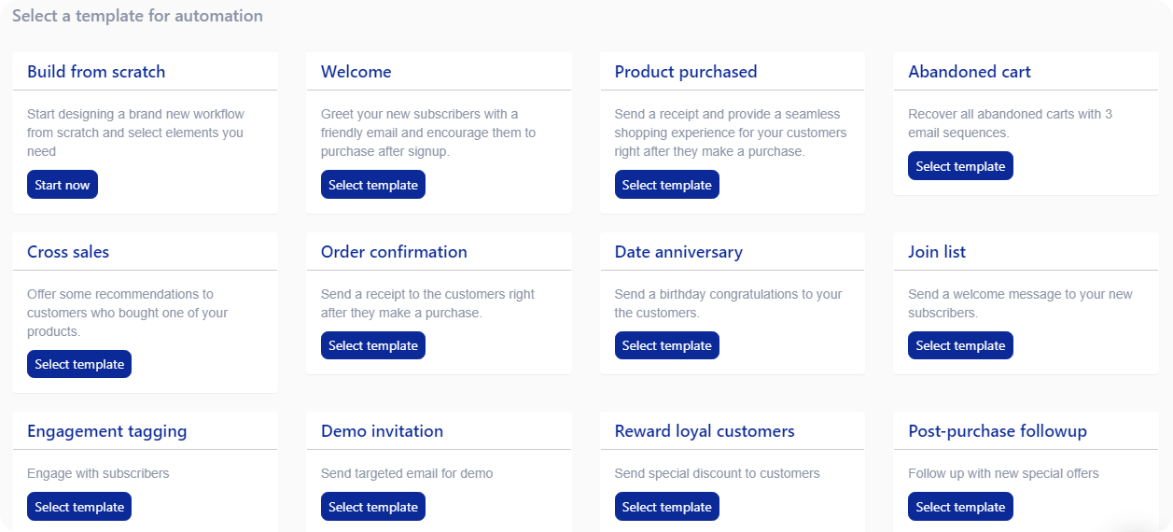The height and width of the screenshot is (532, 1173).
Task: Click Start now under Build from scratch
Action: [x=63, y=185]
